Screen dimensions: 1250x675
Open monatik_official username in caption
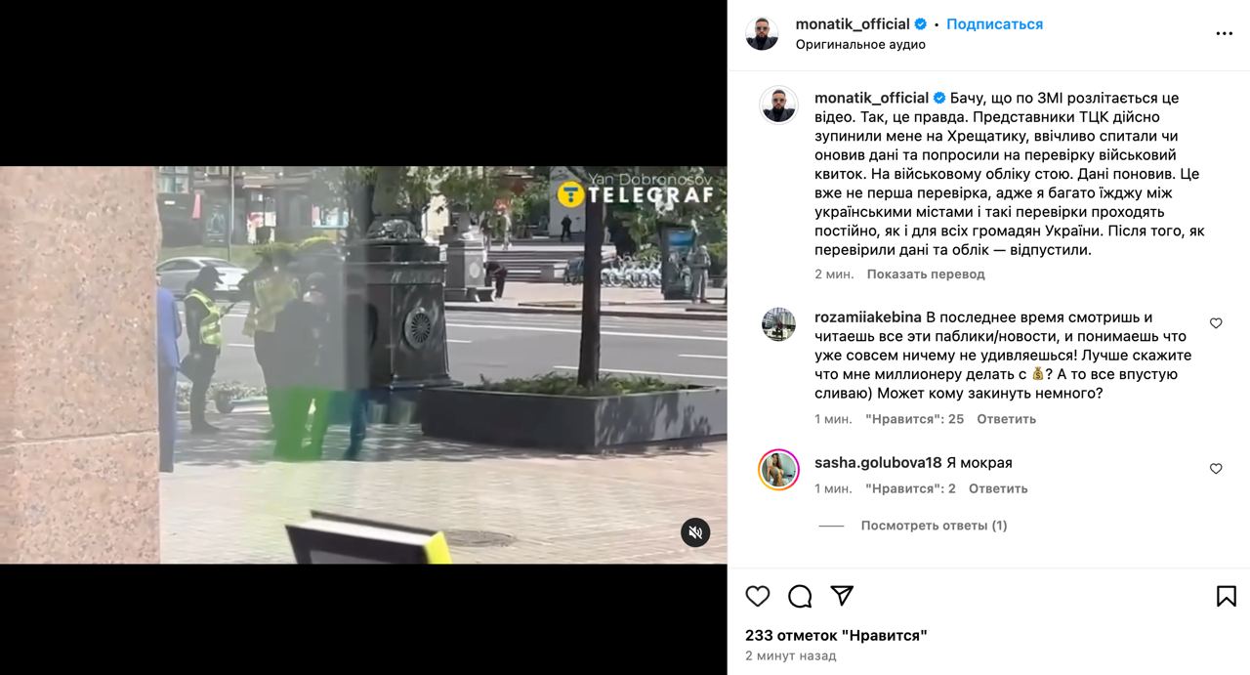[871, 98]
